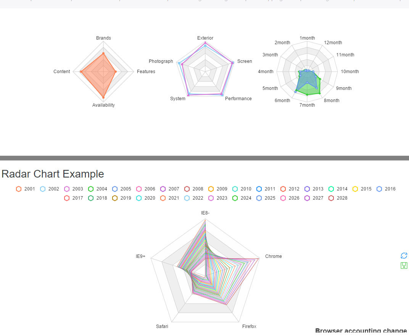The image size is (409, 336).
Task: Click the blue 2011 hexagon icon
Action: 258,189
